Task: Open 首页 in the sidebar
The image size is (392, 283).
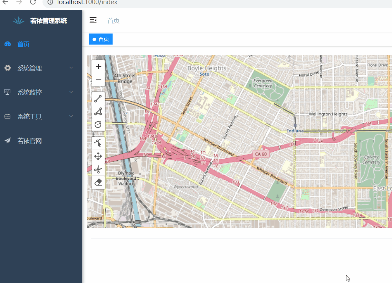Action: click(x=41, y=44)
